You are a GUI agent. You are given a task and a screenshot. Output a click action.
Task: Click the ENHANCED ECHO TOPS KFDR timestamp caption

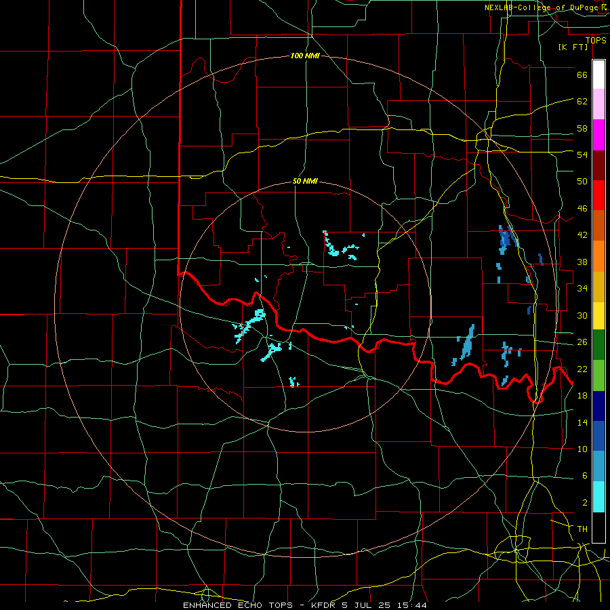tap(304, 605)
